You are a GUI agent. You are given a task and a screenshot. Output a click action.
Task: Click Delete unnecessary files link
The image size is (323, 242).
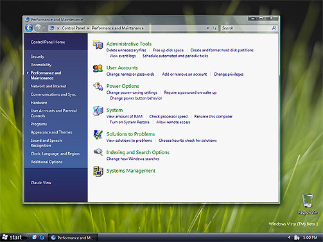coord(126,50)
